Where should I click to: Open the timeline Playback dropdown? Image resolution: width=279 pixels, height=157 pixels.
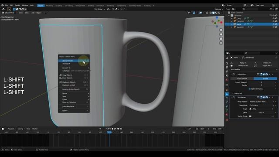click(x=12, y=129)
